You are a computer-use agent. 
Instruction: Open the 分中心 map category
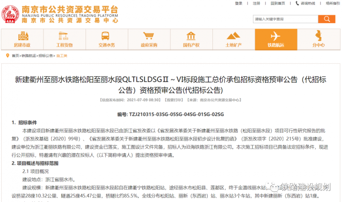[x=318, y=39]
